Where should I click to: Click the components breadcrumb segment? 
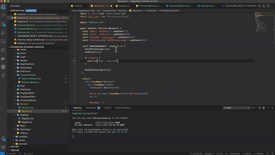(x=109, y=11)
